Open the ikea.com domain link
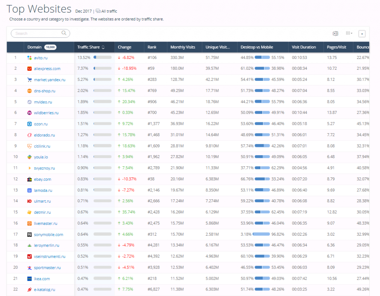This screenshot has width=380, height=296. pos(42,279)
